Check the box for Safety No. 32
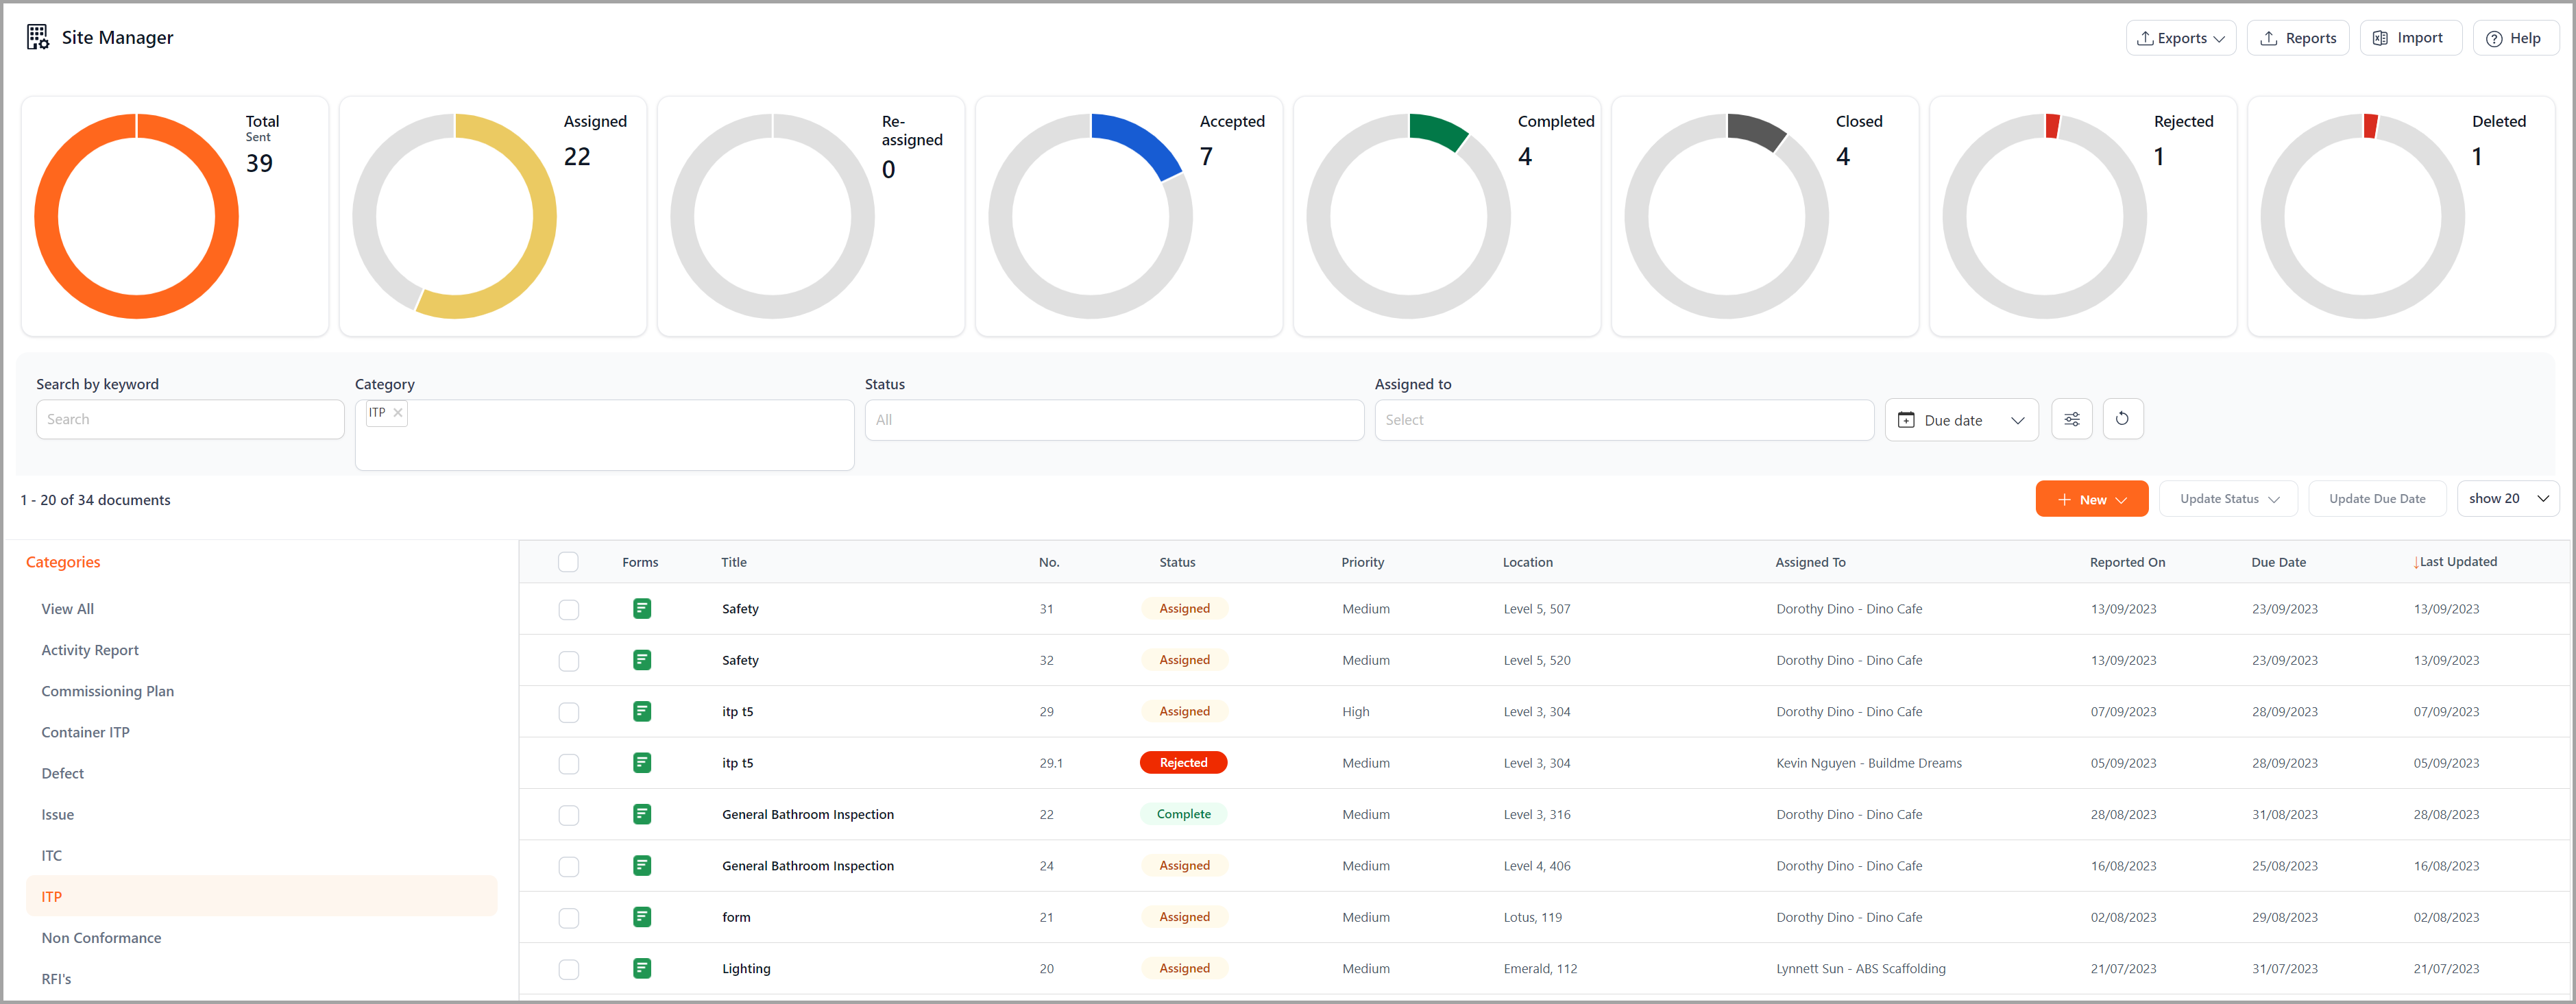Screen dimensions: 2576x1004 point(568,660)
